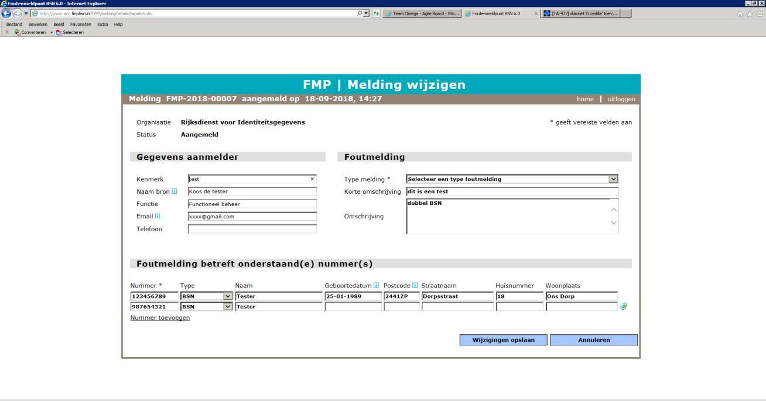Image resolution: width=766 pixels, height=401 pixels.
Task: Click the browser forward arrow button
Action: (16, 13)
